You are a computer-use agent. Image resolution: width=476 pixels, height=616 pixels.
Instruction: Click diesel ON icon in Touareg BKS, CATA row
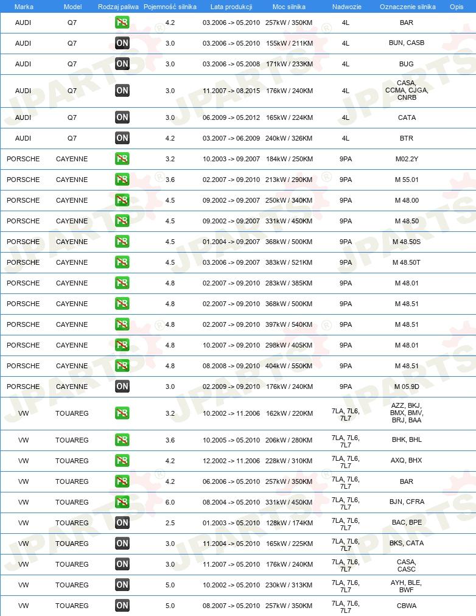pos(122,544)
